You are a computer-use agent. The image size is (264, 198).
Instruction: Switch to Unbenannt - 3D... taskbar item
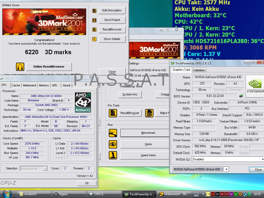coord(175,194)
